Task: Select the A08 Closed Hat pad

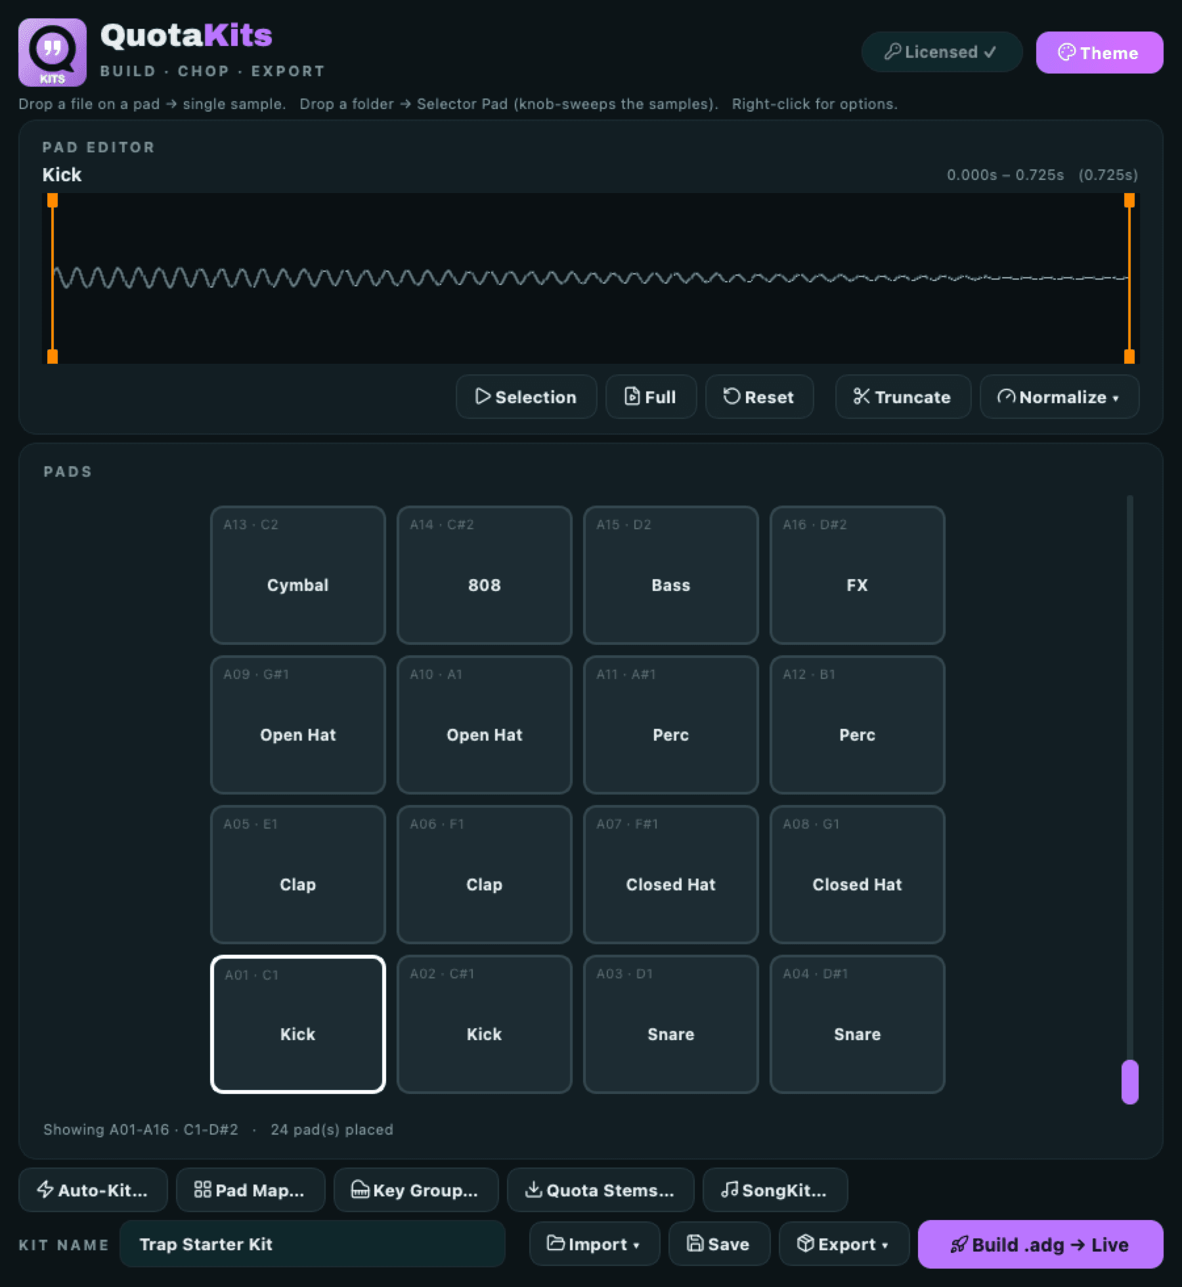Action: pyautogui.click(x=858, y=875)
